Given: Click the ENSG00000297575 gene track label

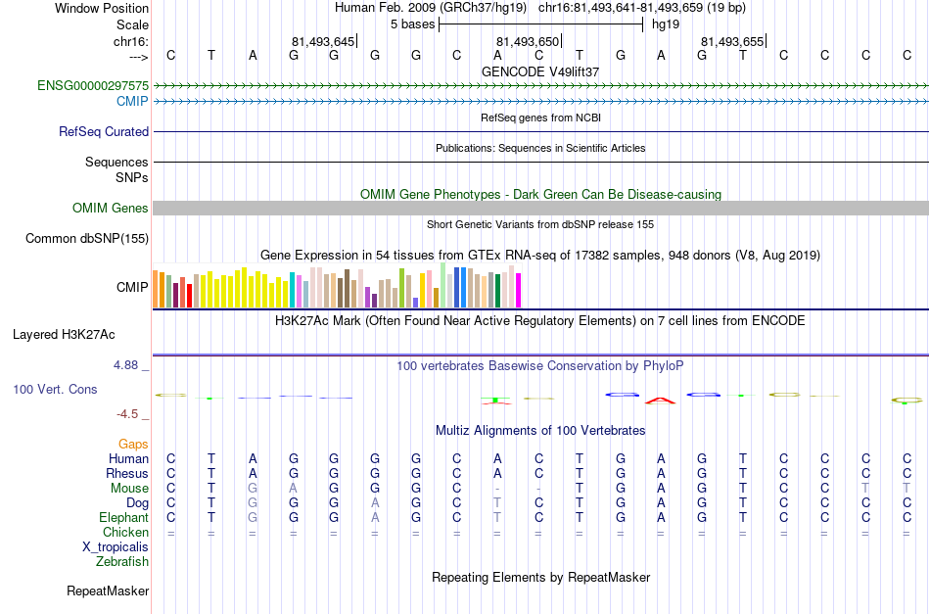Looking at the screenshot, I should (93, 85).
